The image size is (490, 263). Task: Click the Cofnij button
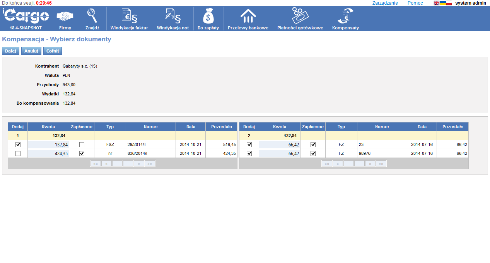coord(52,51)
